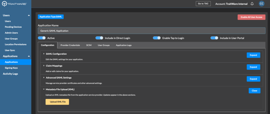This screenshot has height=114, width=270.
Task: Click Expand button for Advanced SAML Settings
Action: point(253,79)
